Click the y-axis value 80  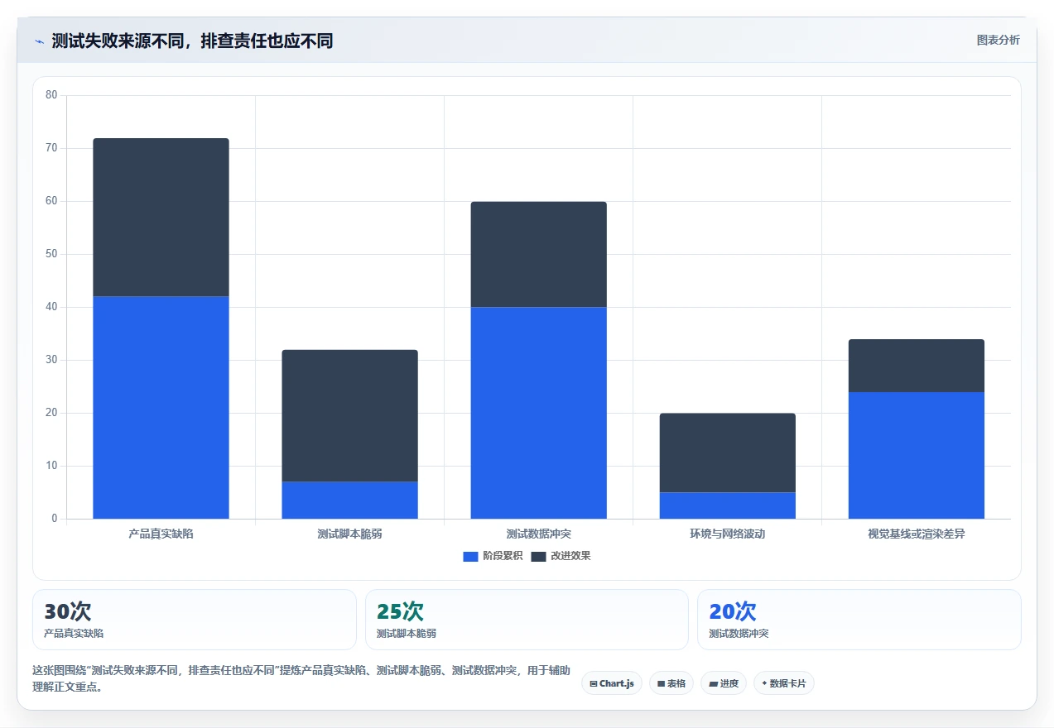pyautogui.click(x=51, y=95)
